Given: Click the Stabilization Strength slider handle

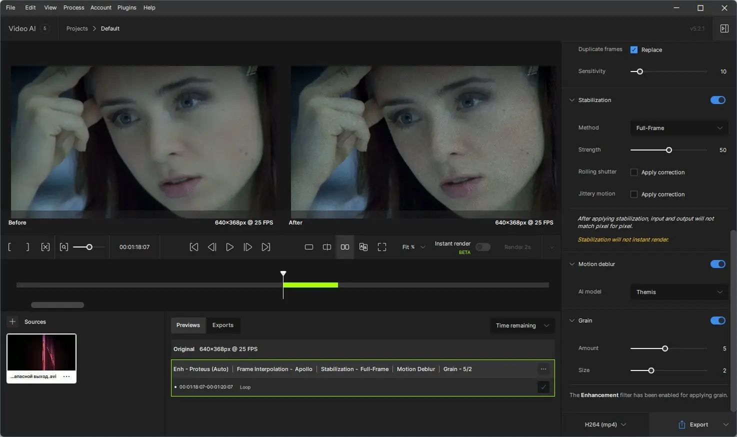Looking at the screenshot, I should point(669,150).
